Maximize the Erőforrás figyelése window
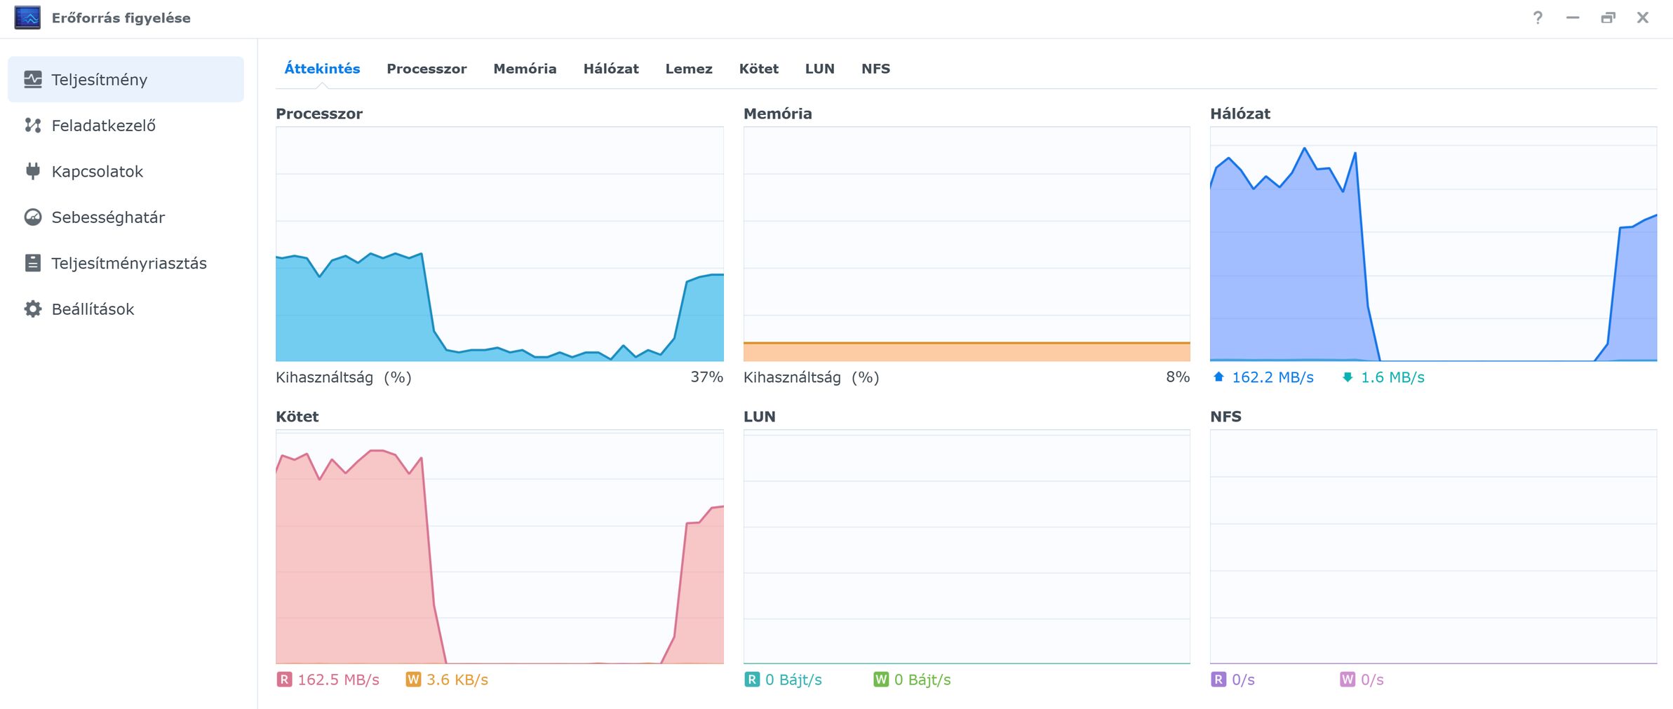Screen dimensions: 1673x709 [x=1608, y=18]
